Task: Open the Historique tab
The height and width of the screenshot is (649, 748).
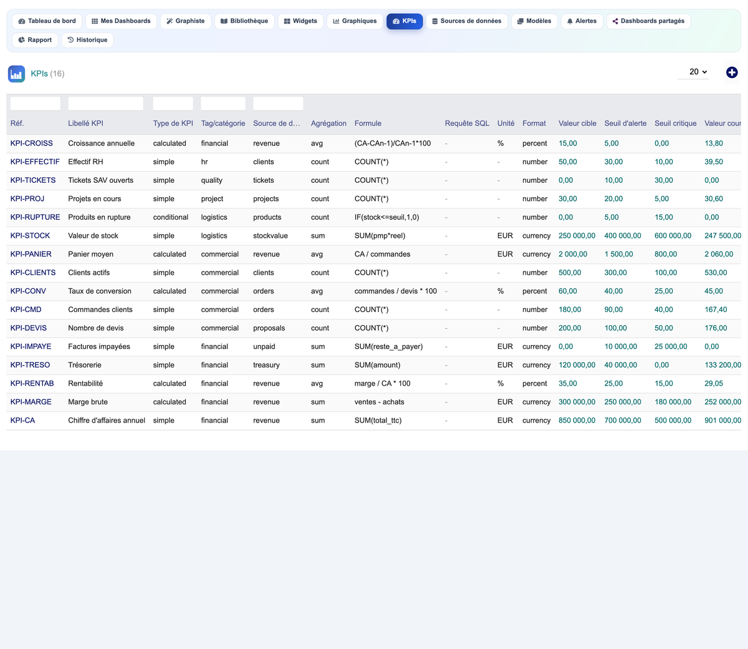Action: click(87, 40)
